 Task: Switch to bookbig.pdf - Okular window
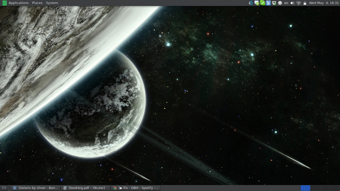(x=85, y=188)
